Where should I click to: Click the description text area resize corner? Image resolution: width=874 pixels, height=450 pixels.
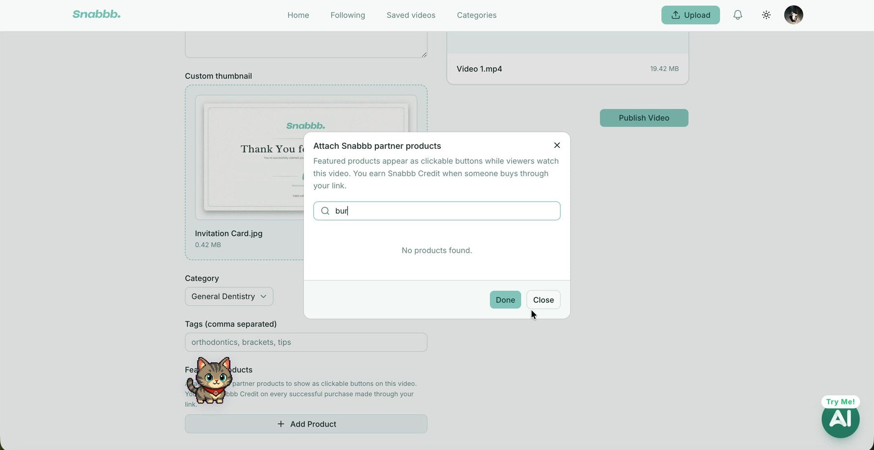pyautogui.click(x=424, y=55)
